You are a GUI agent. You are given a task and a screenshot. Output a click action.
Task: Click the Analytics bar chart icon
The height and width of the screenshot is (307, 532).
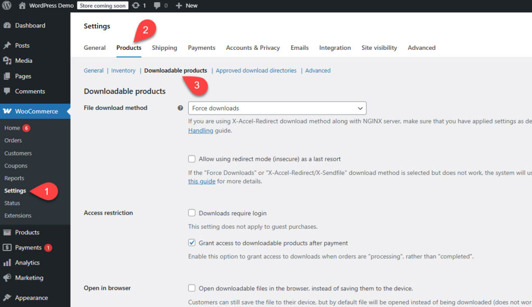[x=7, y=262]
